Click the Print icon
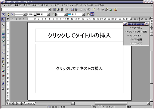 [x=76, y=10]
